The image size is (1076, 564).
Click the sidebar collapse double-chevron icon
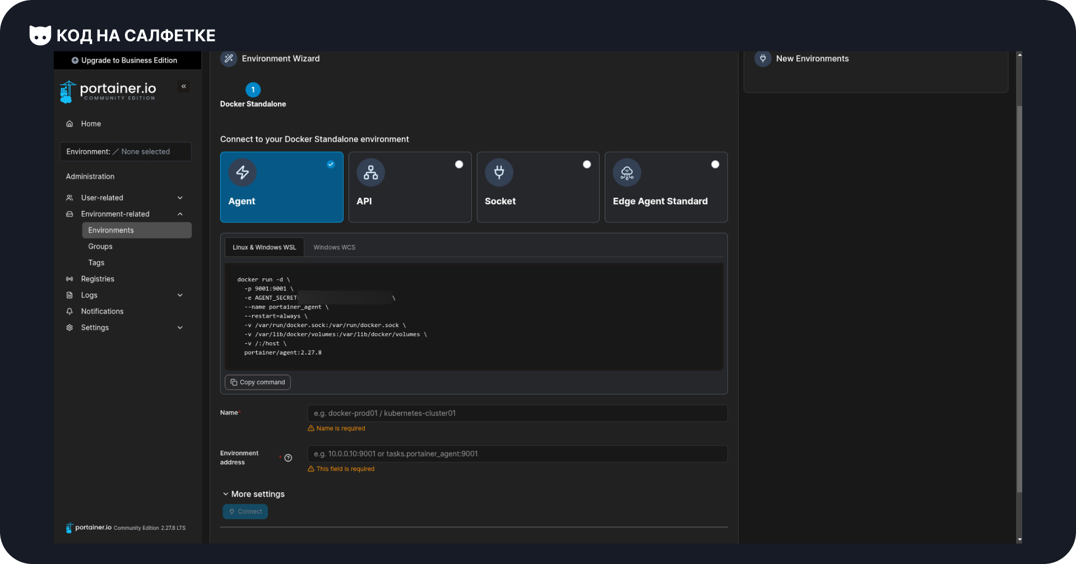click(184, 86)
